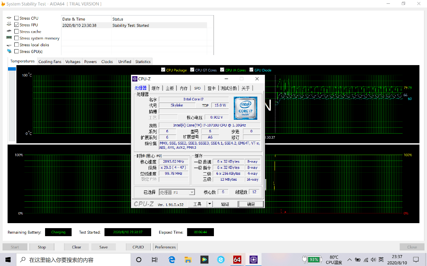Toggle the CPU Package graph checkbox
Image resolution: width=427 pixels, height=266 pixels.
click(163, 70)
